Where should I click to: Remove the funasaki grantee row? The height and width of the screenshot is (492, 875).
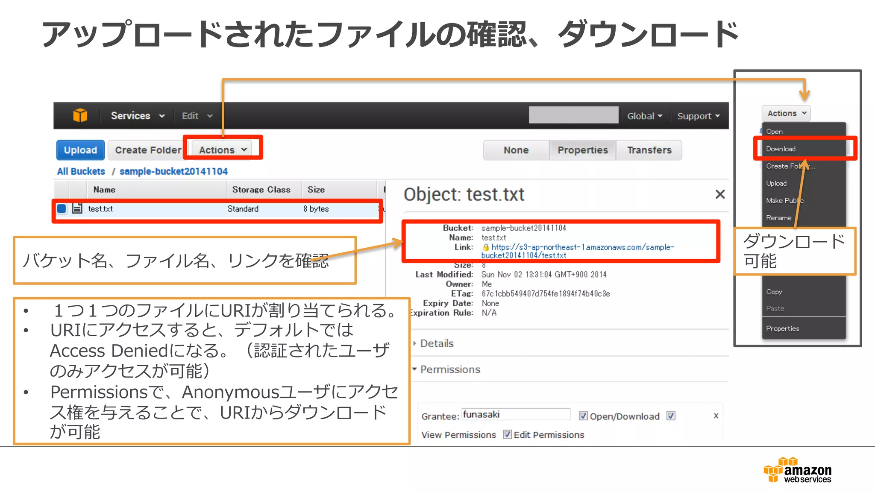[716, 416]
